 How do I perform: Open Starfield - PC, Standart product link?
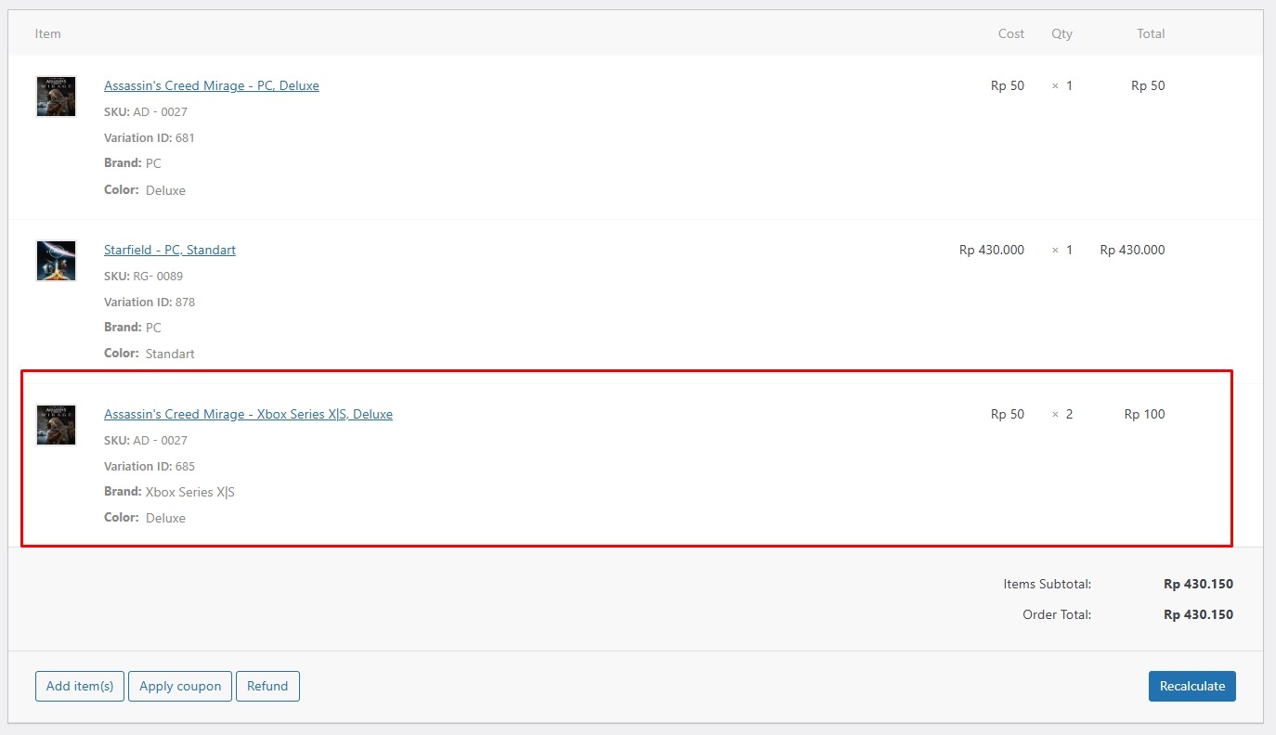pos(170,250)
